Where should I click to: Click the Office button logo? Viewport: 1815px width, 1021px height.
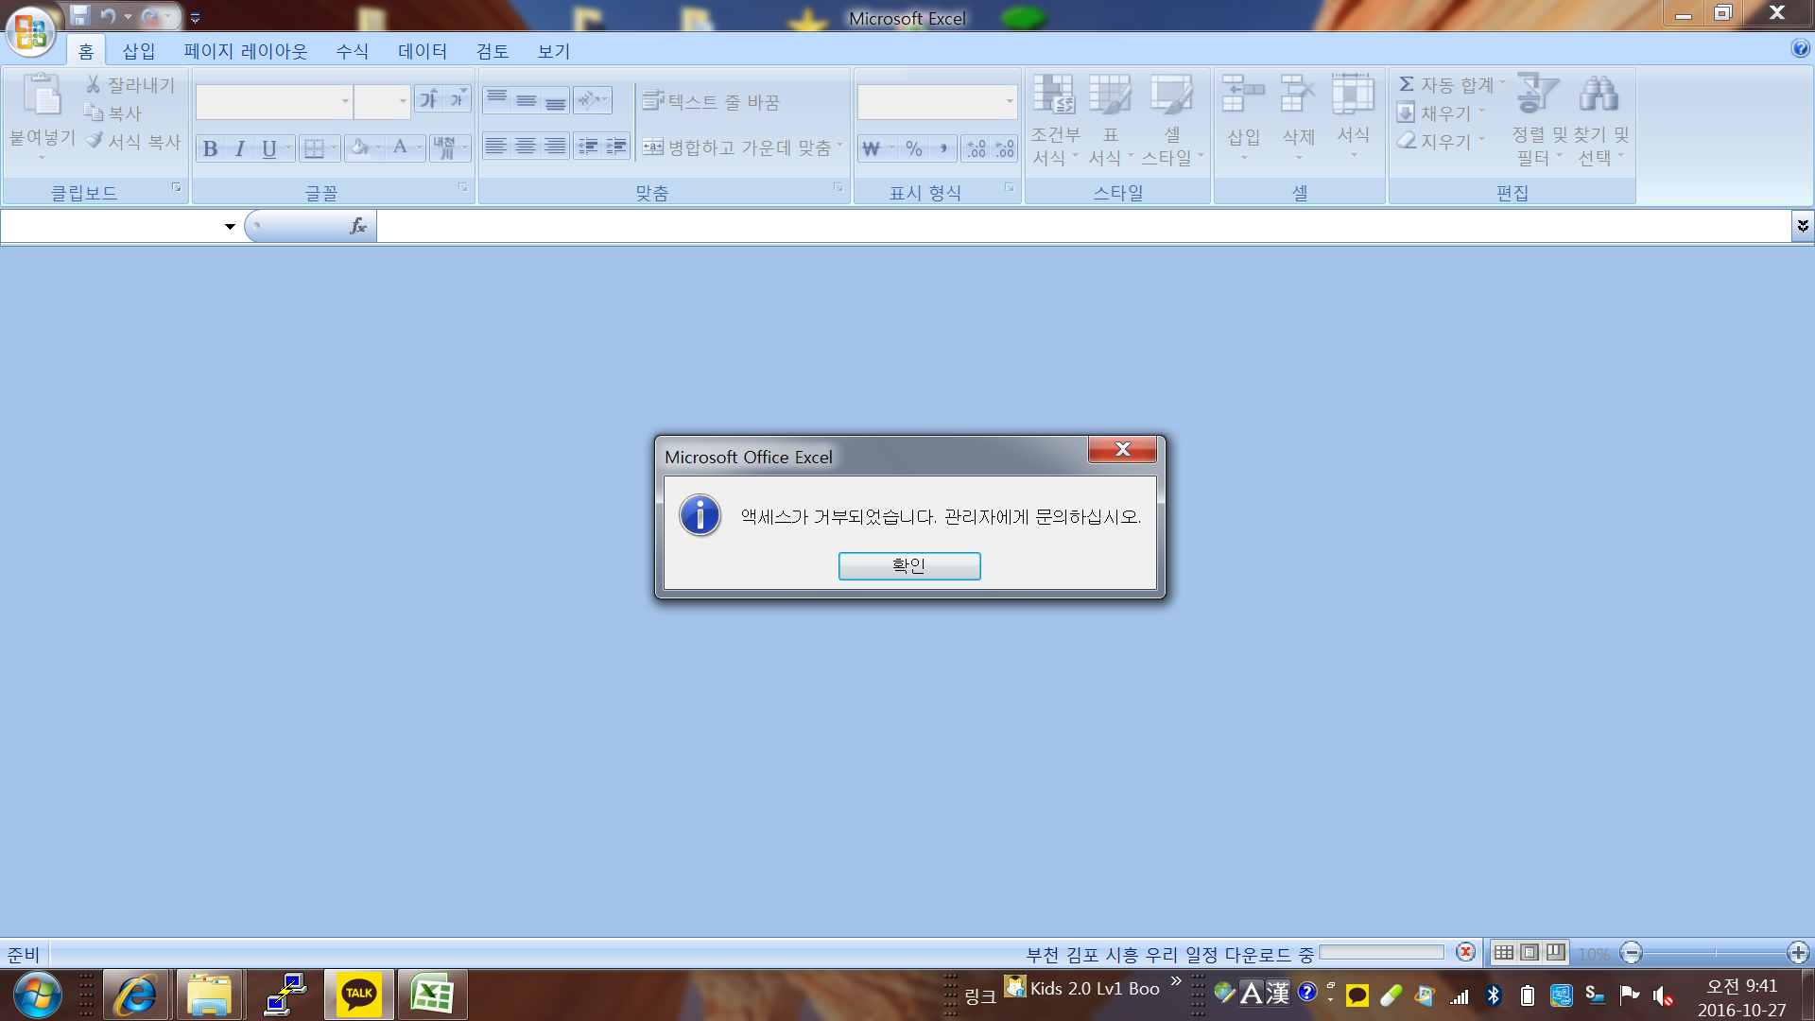click(30, 31)
